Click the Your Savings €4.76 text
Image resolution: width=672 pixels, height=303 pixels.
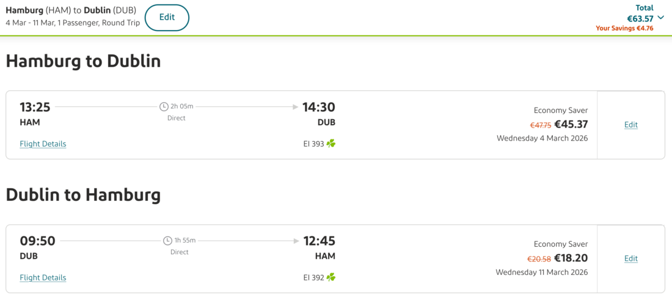tap(624, 28)
